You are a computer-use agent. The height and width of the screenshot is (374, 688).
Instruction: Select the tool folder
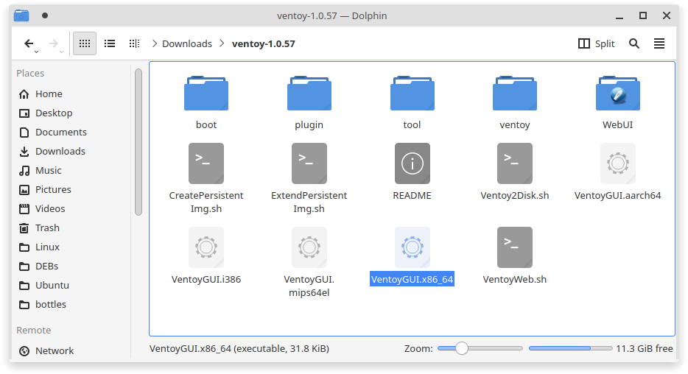pyautogui.click(x=412, y=103)
